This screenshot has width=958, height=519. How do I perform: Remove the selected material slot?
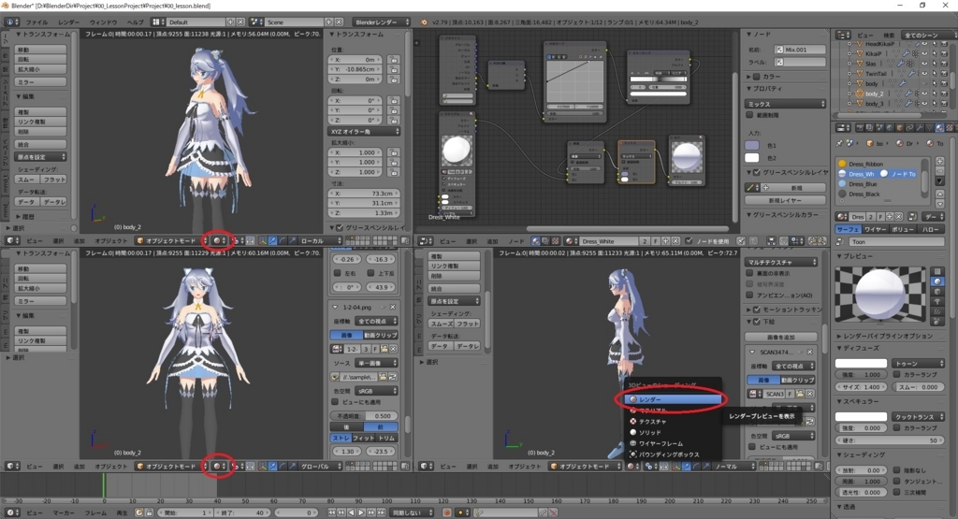click(939, 173)
